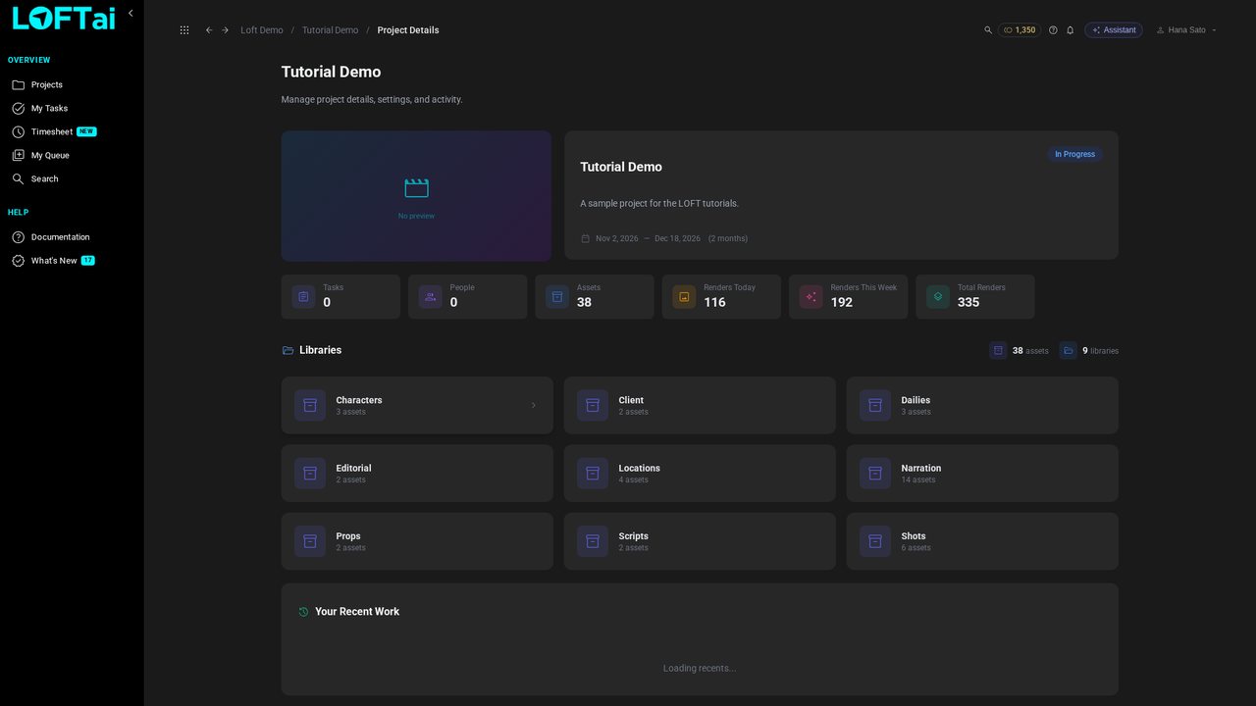Collapse the left sidebar chevron

(x=131, y=14)
